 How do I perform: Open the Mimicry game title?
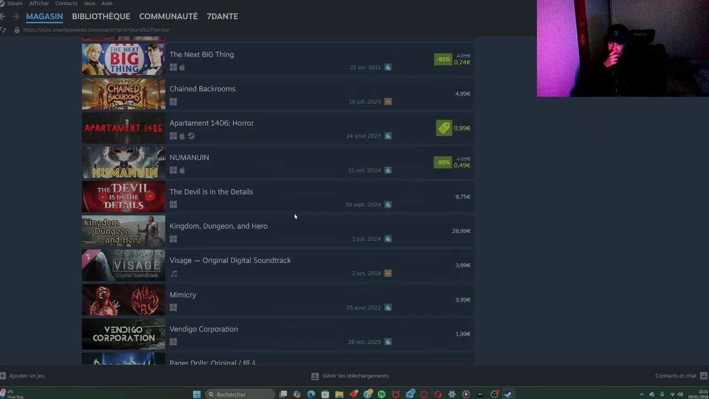click(x=183, y=295)
